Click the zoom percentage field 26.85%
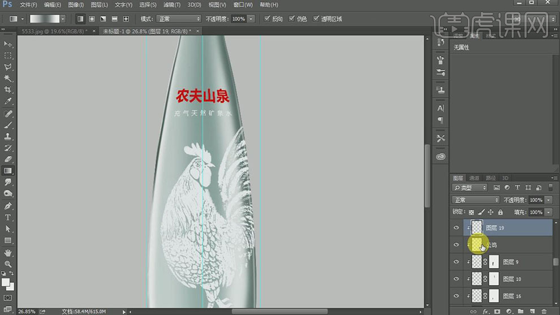 27,312
